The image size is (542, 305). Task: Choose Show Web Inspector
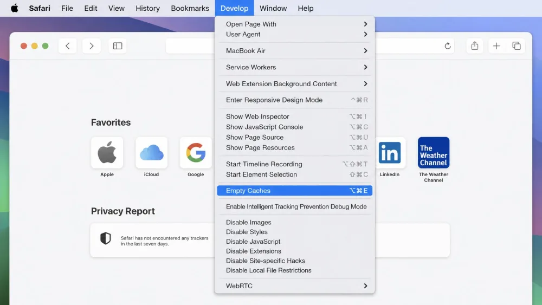click(294, 116)
